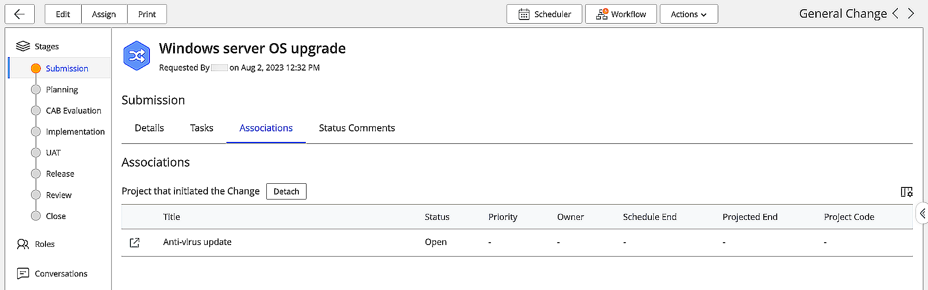928x290 pixels.
Task: Open Anti-virus update project link icon
Action: tap(135, 243)
